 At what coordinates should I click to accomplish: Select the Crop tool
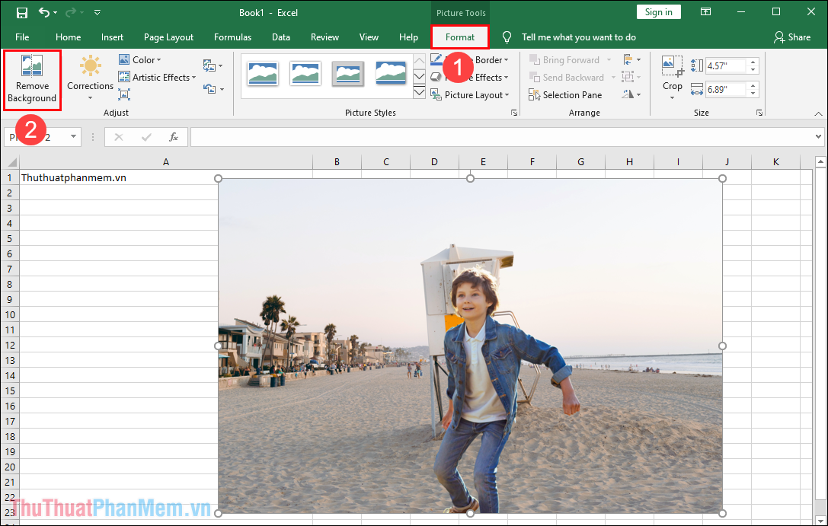pos(672,72)
